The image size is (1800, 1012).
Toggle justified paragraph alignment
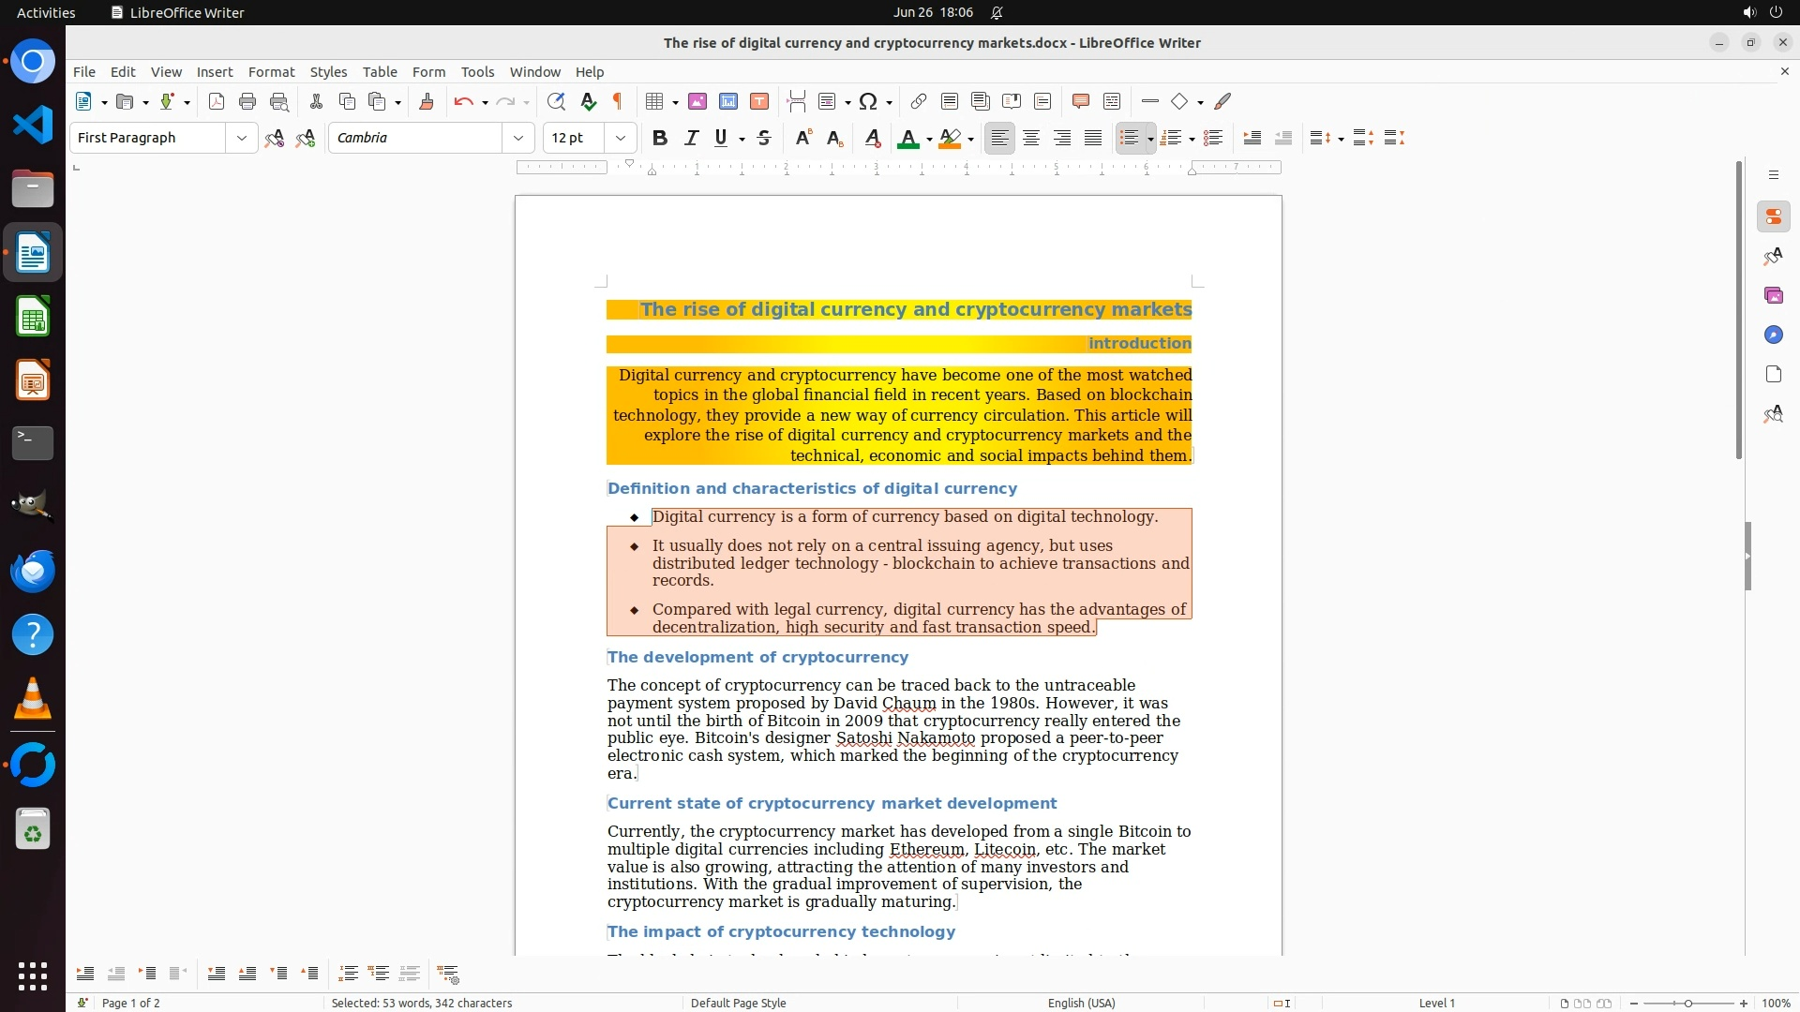pos(1093,138)
